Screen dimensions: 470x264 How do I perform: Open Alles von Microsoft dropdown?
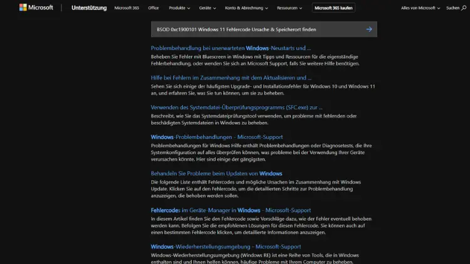[x=420, y=8]
